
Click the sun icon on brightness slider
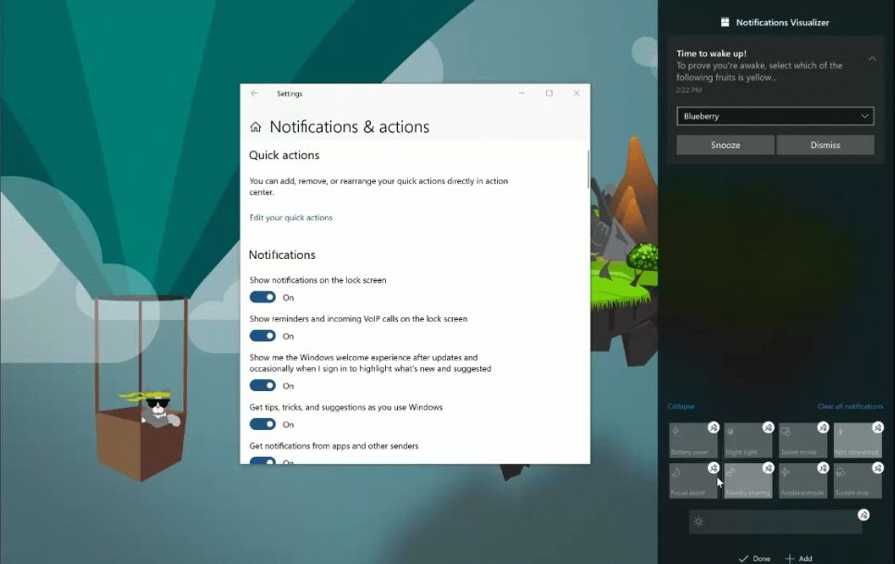[x=699, y=521]
